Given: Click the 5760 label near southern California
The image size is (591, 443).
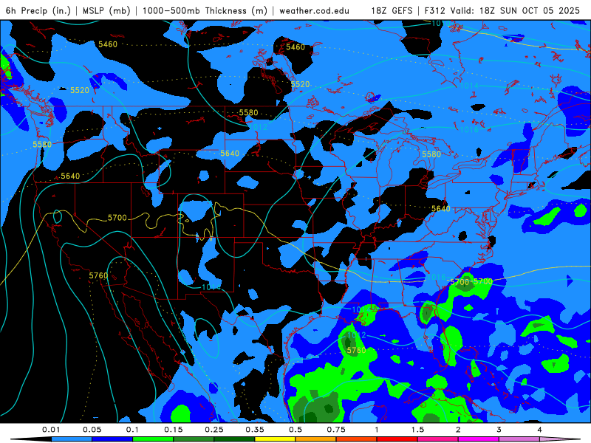Looking at the screenshot, I should [98, 275].
